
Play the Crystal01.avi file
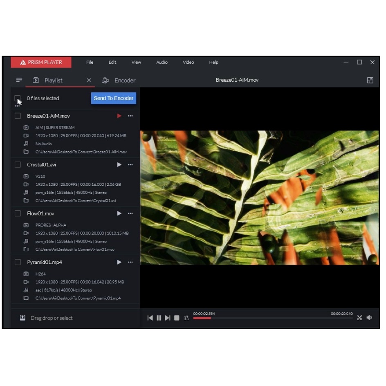tap(119, 164)
